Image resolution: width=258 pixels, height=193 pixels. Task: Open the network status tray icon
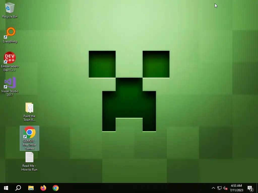(x=219, y=188)
